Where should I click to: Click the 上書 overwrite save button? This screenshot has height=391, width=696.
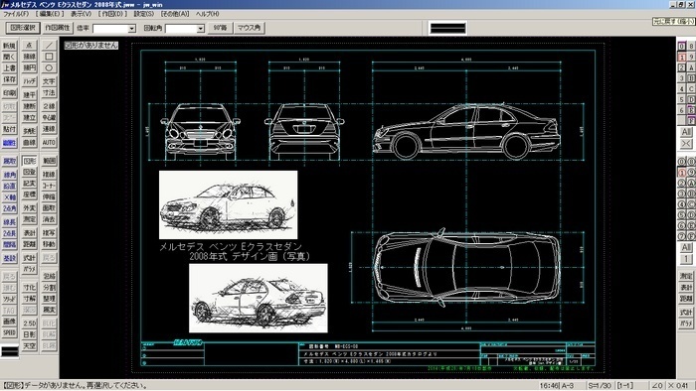pos(9,67)
